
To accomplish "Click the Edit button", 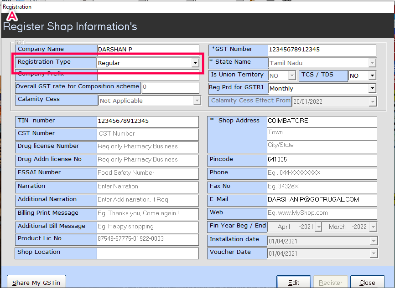I will 294,283.
